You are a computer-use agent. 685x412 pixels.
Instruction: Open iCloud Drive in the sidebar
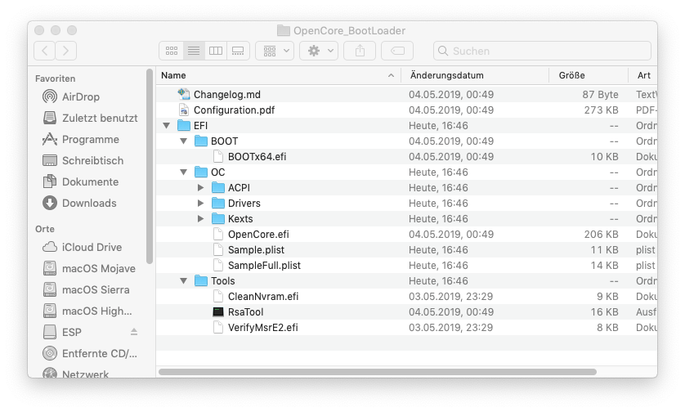point(82,248)
